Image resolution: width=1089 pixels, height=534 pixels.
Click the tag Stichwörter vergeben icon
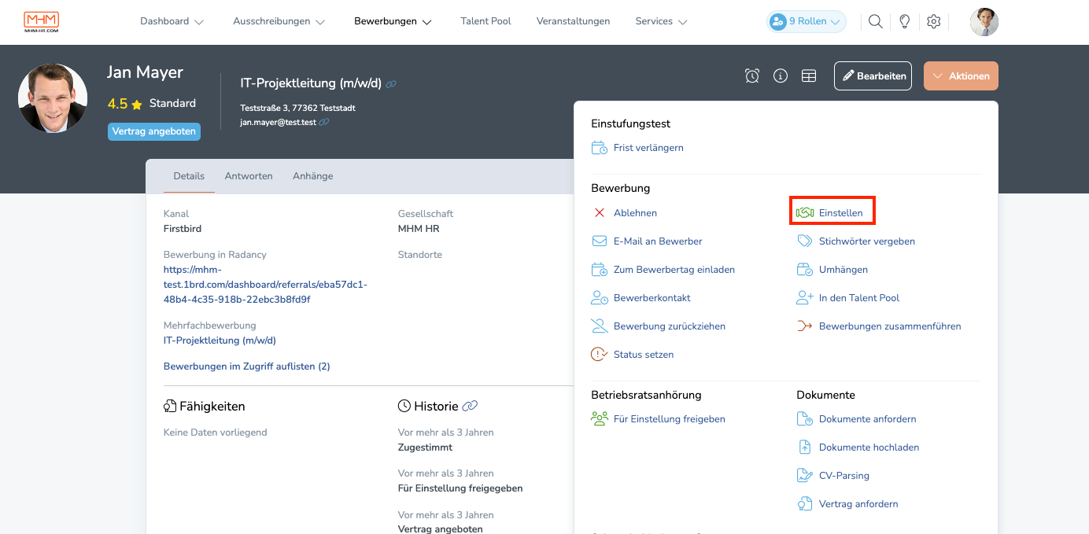click(x=804, y=241)
